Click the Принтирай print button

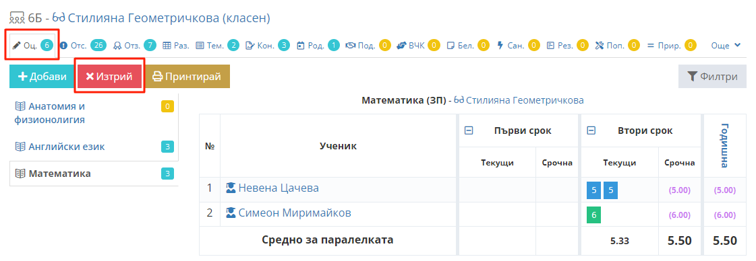187,77
